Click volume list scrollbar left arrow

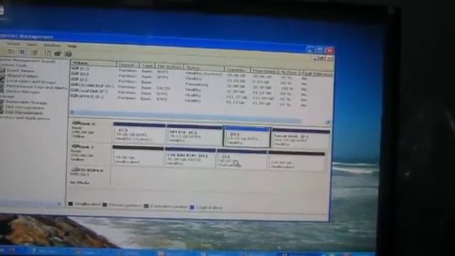[x=73, y=112]
